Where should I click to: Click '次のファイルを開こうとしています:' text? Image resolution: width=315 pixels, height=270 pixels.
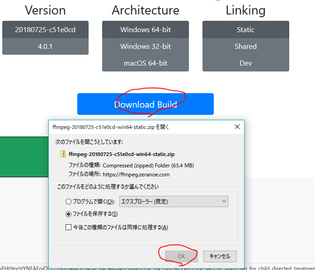pyautogui.click(x=89, y=142)
